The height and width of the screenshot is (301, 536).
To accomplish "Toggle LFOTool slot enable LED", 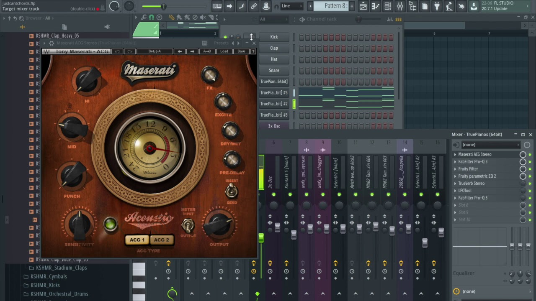I will point(530,191).
